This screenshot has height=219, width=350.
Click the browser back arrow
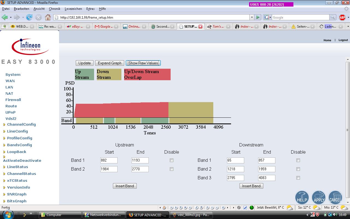click(x=5, y=17)
